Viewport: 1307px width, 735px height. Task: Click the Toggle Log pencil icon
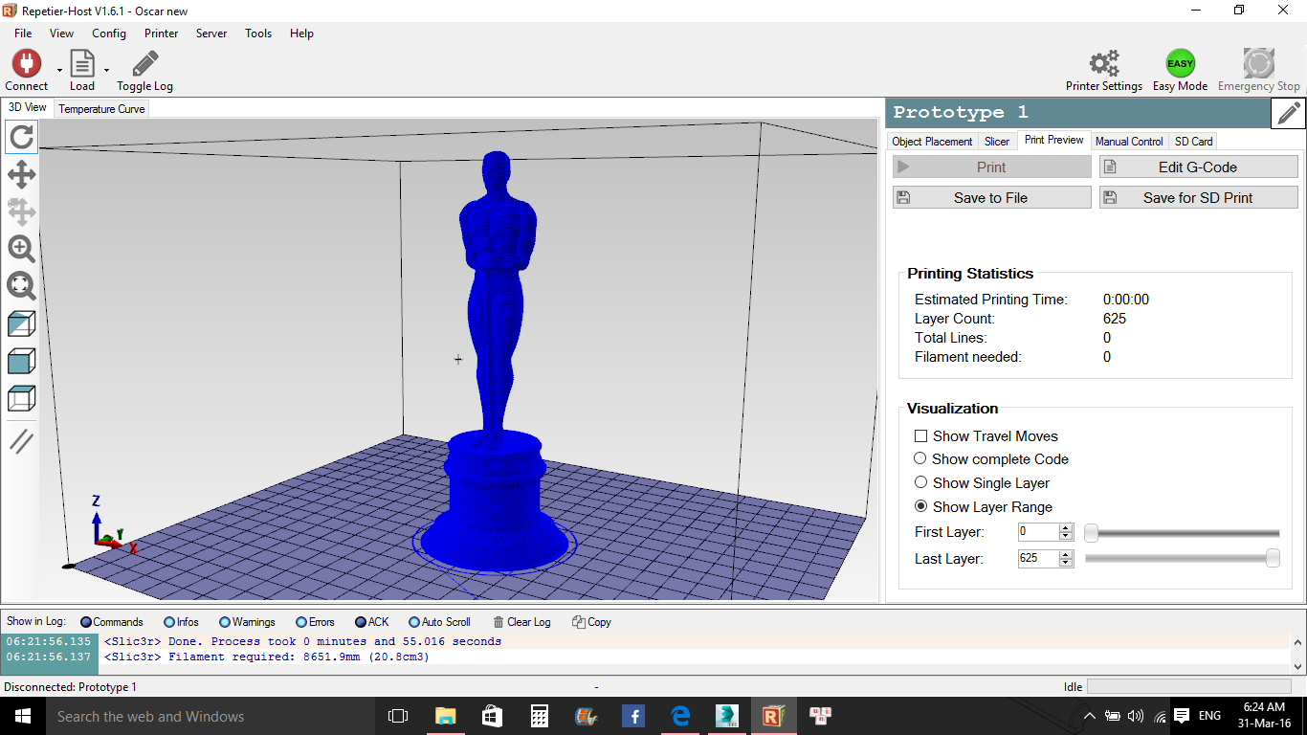click(x=145, y=63)
